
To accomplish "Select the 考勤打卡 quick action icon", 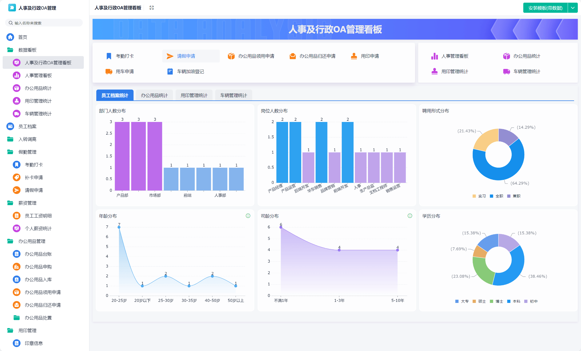I will [x=109, y=56].
